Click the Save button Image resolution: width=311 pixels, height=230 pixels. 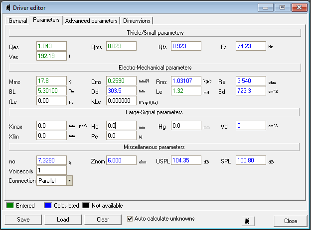(x=23, y=220)
